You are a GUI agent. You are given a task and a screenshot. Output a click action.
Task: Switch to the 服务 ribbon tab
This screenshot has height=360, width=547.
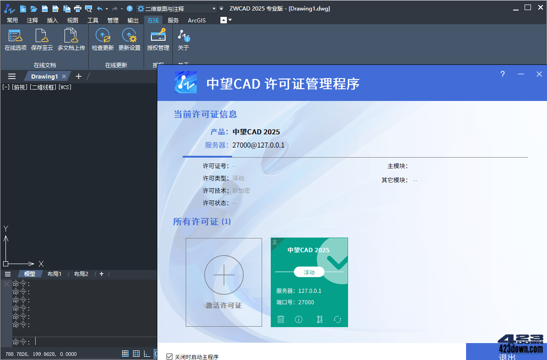tap(172, 20)
